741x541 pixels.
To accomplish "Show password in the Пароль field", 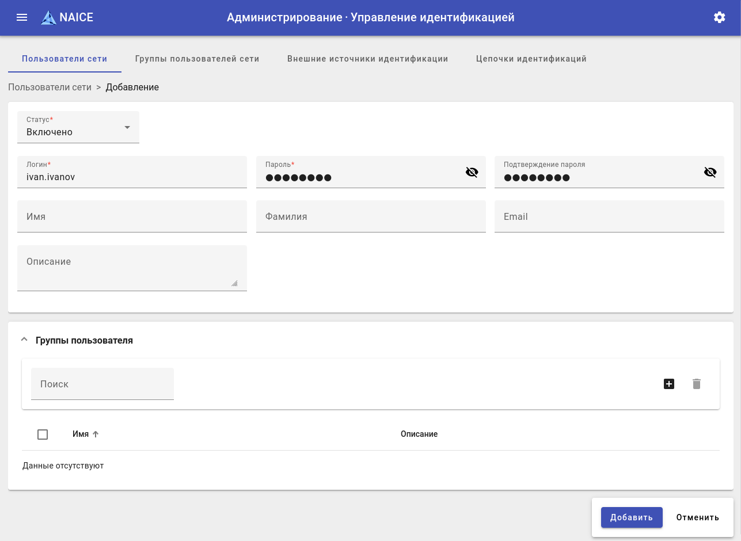I will click(x=472, y=172).
